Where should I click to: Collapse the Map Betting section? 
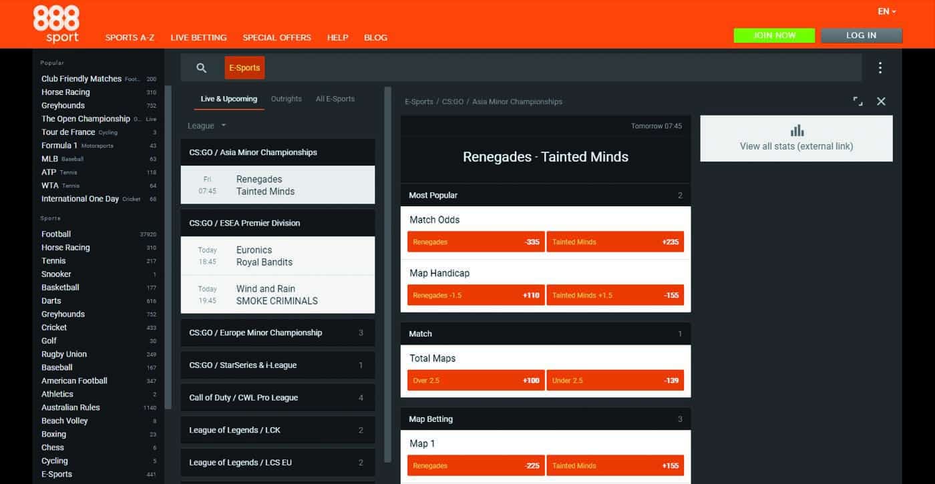point(546,419)
